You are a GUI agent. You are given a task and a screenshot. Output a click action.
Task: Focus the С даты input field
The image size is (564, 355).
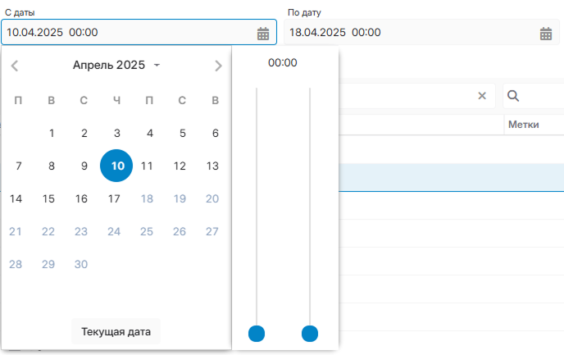point(123,33)
